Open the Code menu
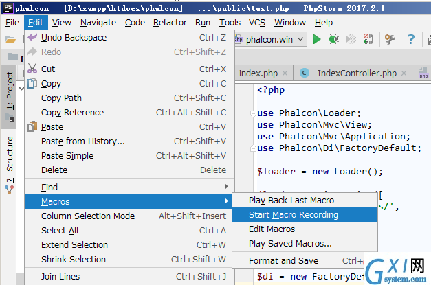431x285 pixels. pos(135,22)
